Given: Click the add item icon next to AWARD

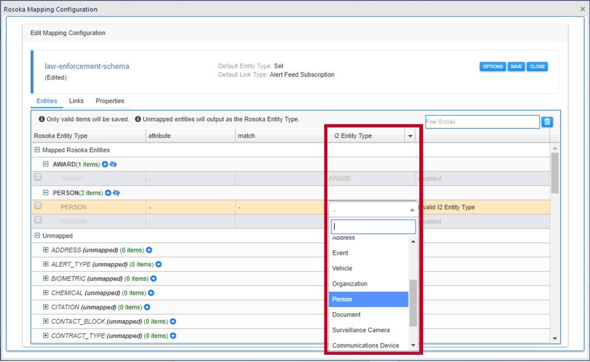Looking at the screenshot, I should [105, 164].
